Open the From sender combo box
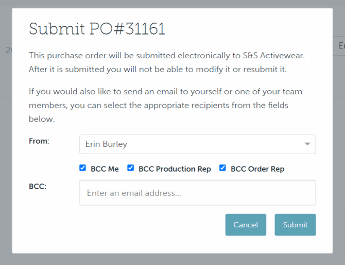345x265 pixels. [x=197, y=144]
